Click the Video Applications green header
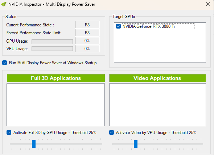This screenshot has height=155, width=214. coord(157,78)
